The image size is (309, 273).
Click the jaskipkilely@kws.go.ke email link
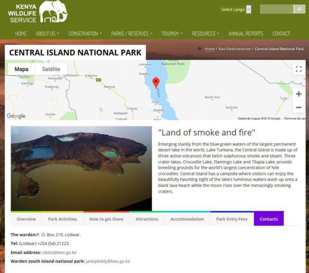(x=108, y=261)
